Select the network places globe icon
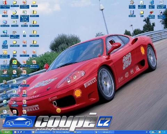 click(5, 33)
